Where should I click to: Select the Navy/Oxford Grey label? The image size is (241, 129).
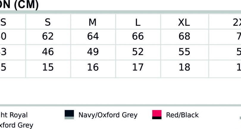click(108, 115)
